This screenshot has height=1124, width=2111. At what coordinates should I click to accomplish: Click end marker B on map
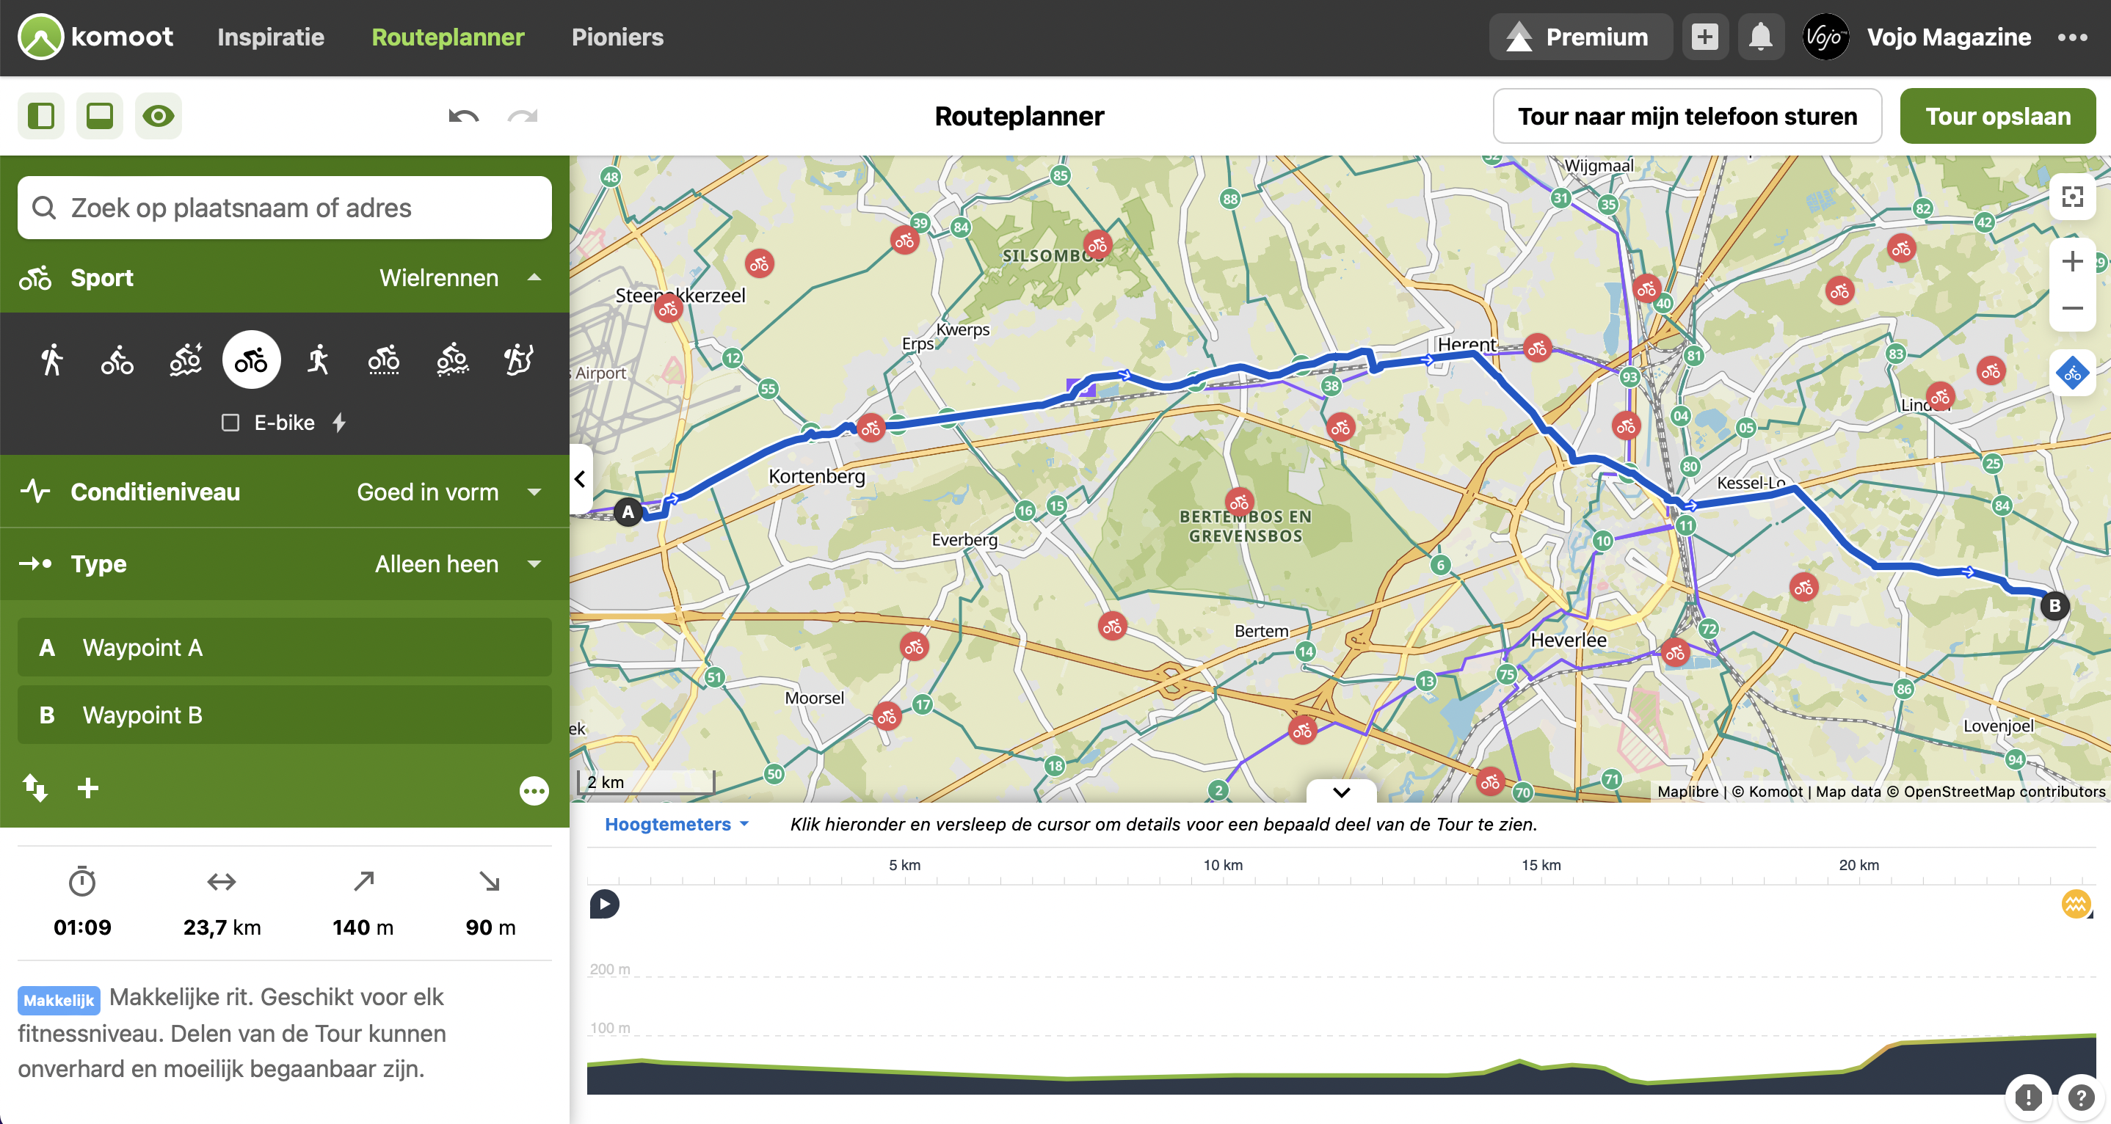[2054, 605]
